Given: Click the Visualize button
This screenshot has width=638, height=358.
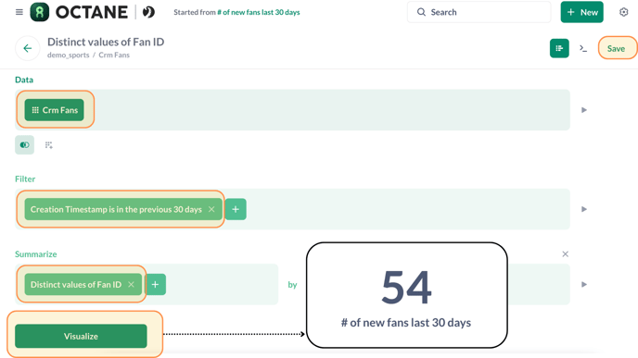Looking at the screenshot, I should coord(81,336).
